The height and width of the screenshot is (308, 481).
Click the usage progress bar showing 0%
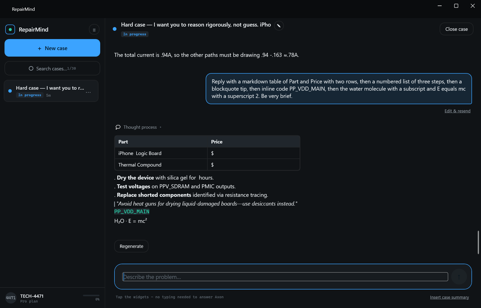[91, 296]
